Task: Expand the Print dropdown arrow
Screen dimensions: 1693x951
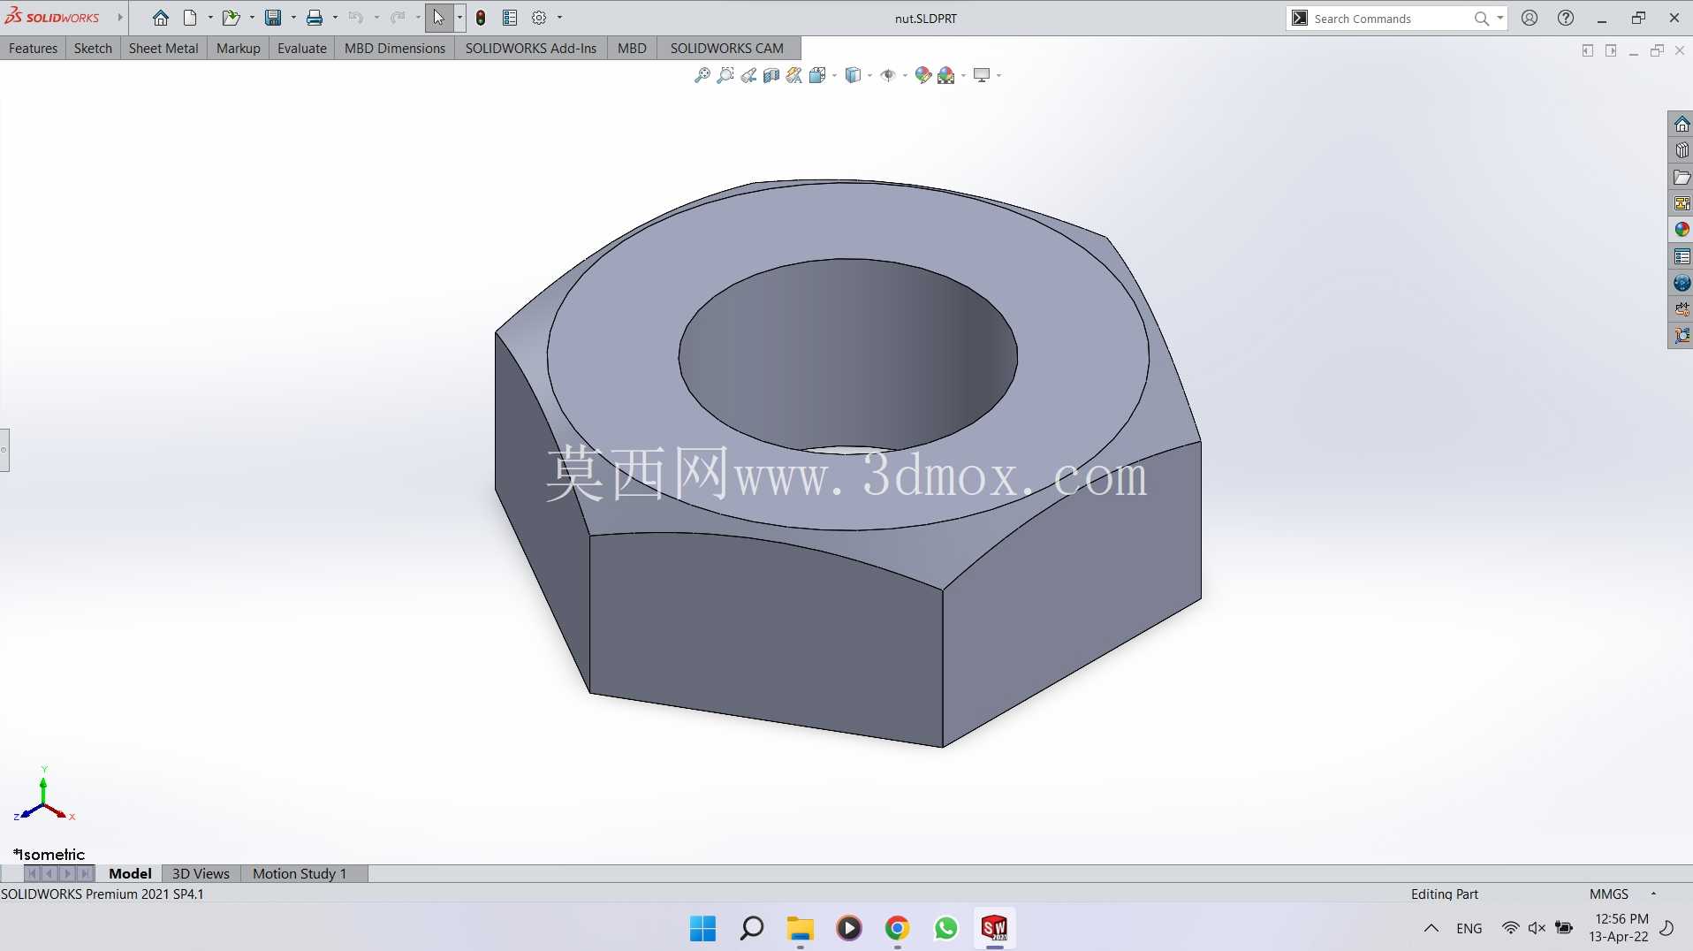Action: coord(335,18)
